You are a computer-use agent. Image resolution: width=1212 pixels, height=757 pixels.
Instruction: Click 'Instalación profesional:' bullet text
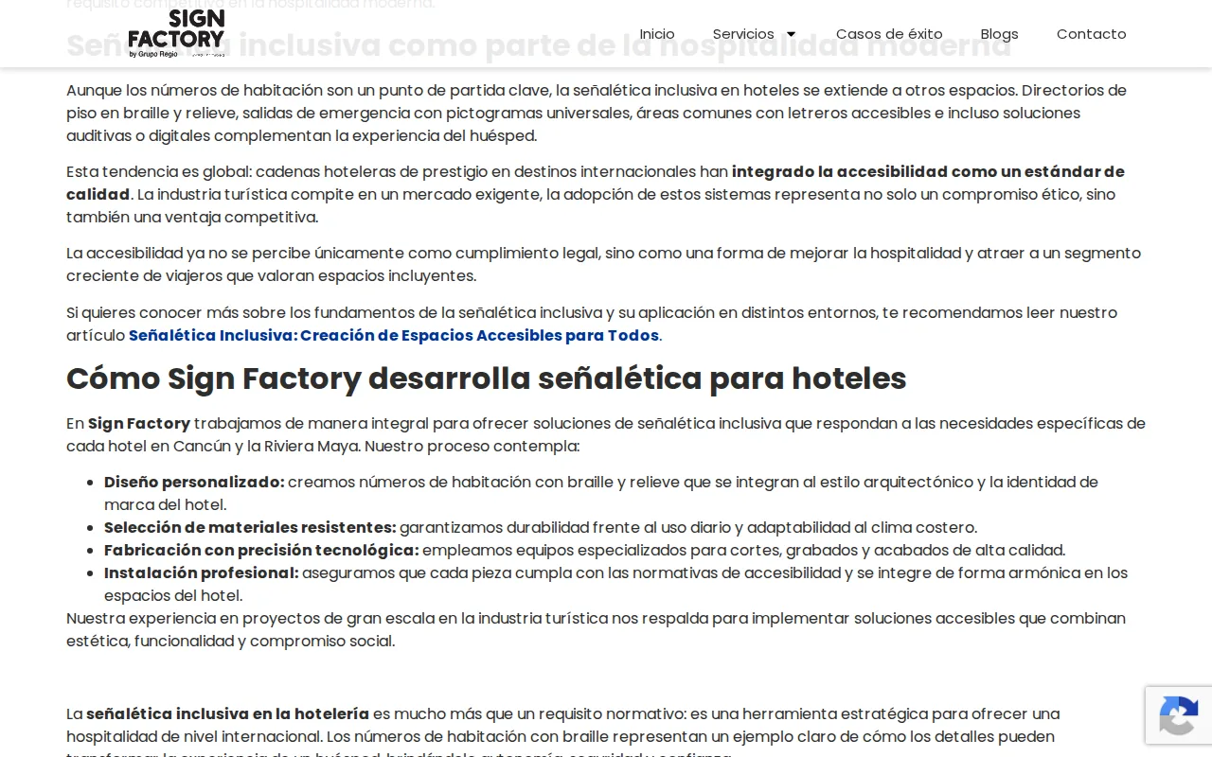click(201, 572)
